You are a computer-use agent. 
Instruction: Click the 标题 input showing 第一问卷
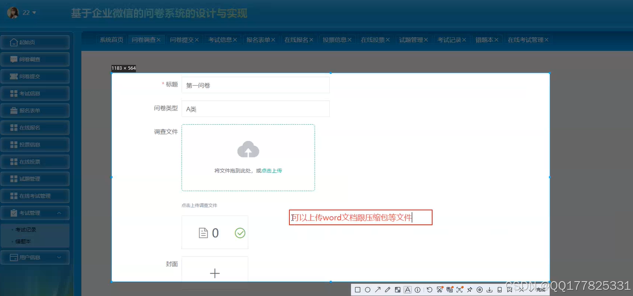point(256,85)
